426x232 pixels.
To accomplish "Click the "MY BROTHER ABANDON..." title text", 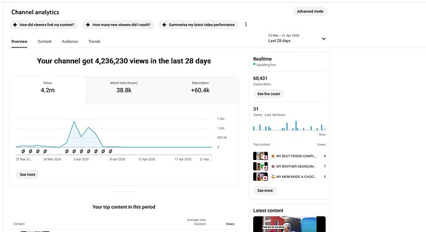I will (296, 166).
